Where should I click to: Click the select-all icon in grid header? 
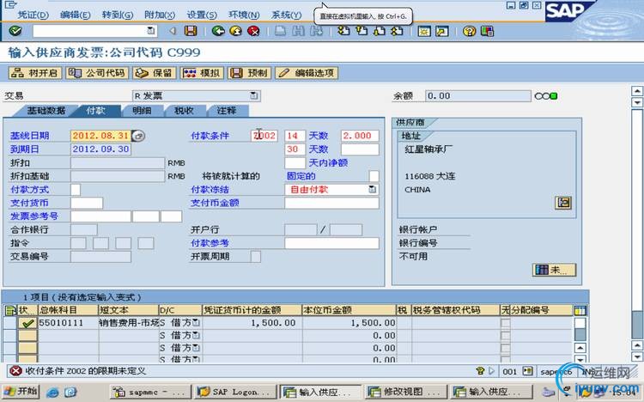tap(9, 310)
